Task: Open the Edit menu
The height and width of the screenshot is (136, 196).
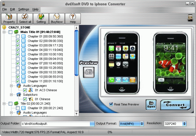Action: (12, 9)
